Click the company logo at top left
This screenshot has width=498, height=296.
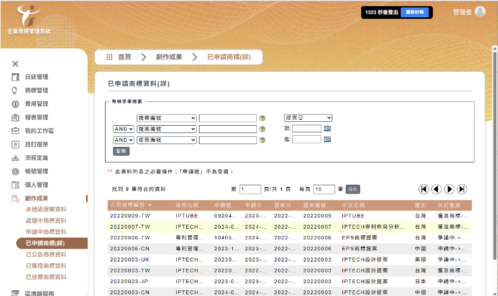pos(29,19)
